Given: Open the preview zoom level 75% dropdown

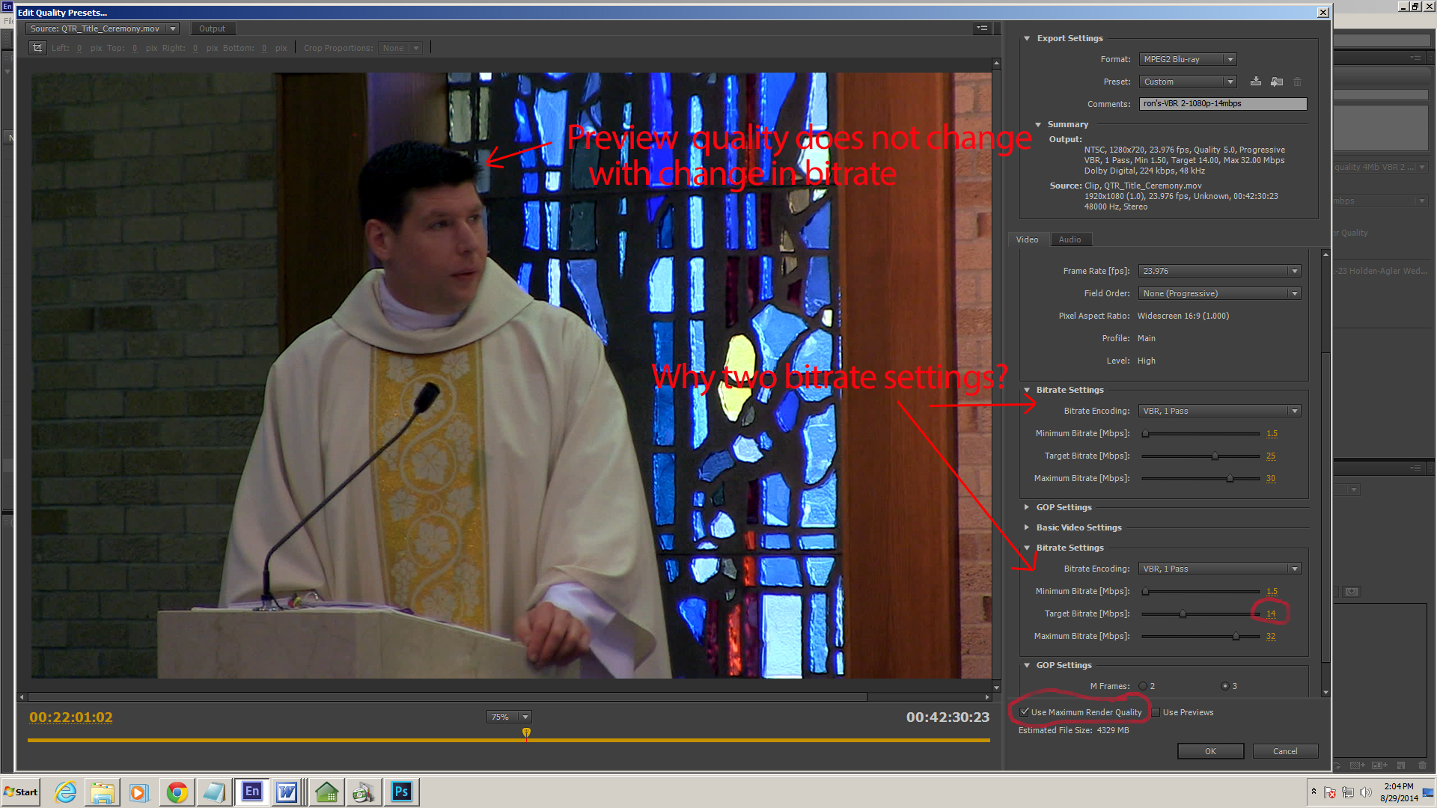Looking at the screenshot, I should coord(508,717).
